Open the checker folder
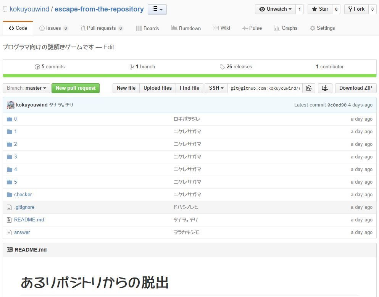 [x=23, y=195]
